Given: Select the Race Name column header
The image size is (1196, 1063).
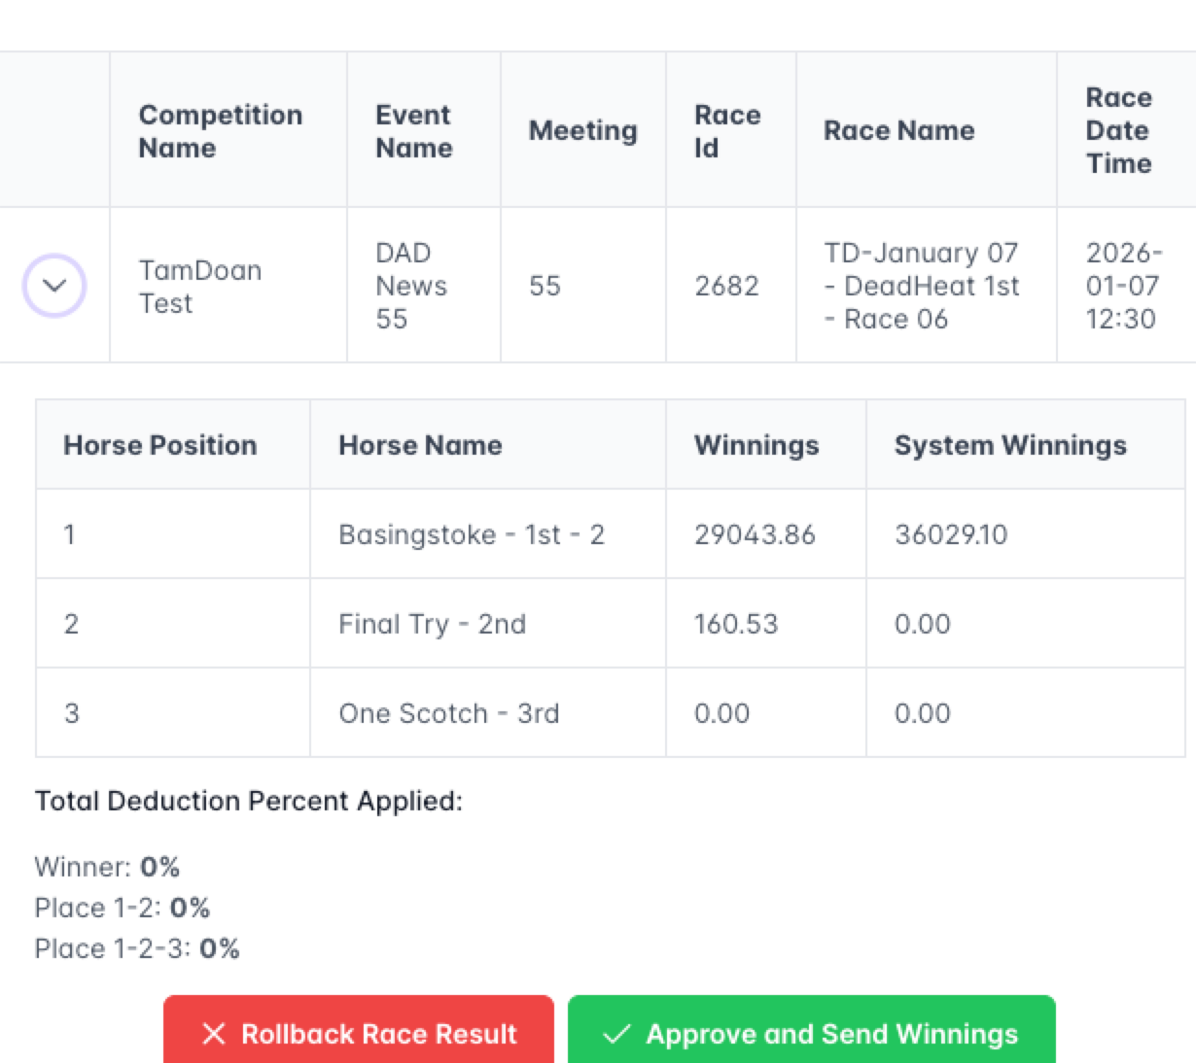Looking at the screenshot, I should pyautogui.click(x=898, y=131).
